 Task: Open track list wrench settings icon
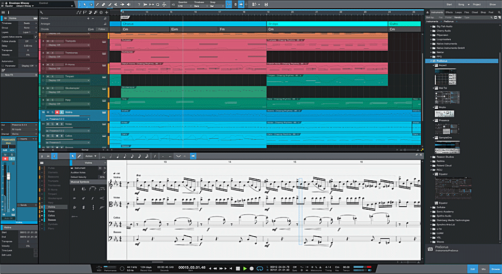click(x=41, y=12)
